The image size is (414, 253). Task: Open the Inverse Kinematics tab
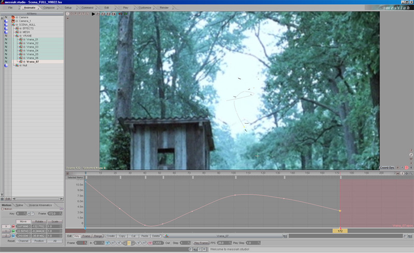[40, 205]
